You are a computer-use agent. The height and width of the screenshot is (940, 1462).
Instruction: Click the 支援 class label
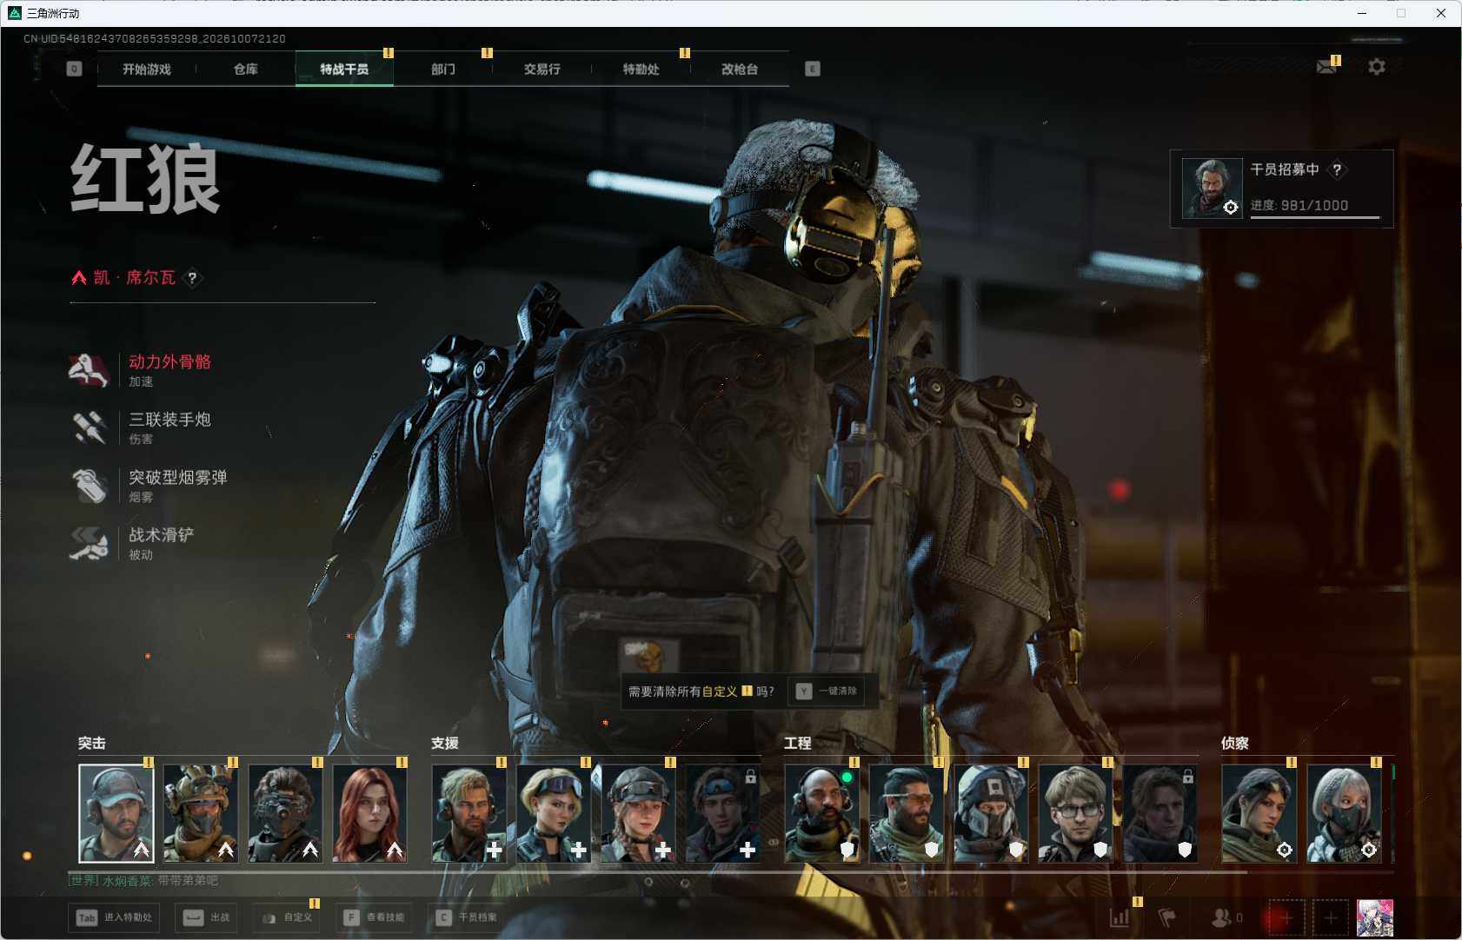coord(445,743)
